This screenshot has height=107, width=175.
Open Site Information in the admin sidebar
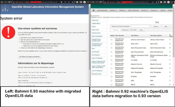pyautogui.click(x=97, y=36)
